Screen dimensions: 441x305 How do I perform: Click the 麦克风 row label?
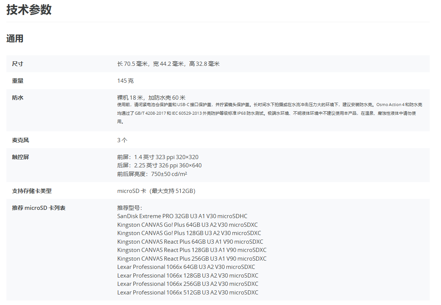click(20, 140)
